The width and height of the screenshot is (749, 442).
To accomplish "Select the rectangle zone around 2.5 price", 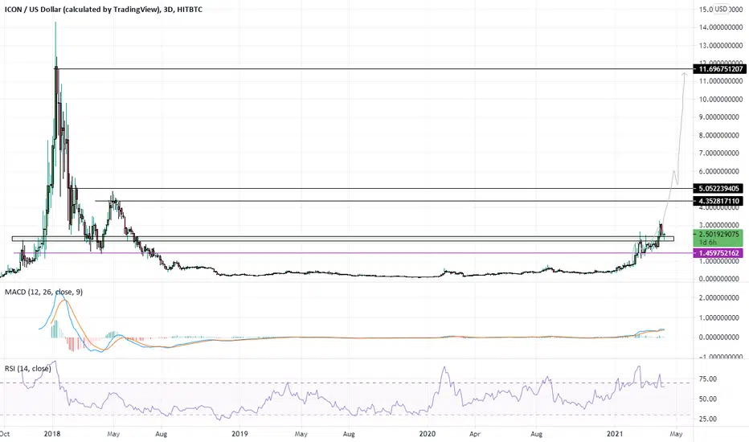I will point(343,239).
